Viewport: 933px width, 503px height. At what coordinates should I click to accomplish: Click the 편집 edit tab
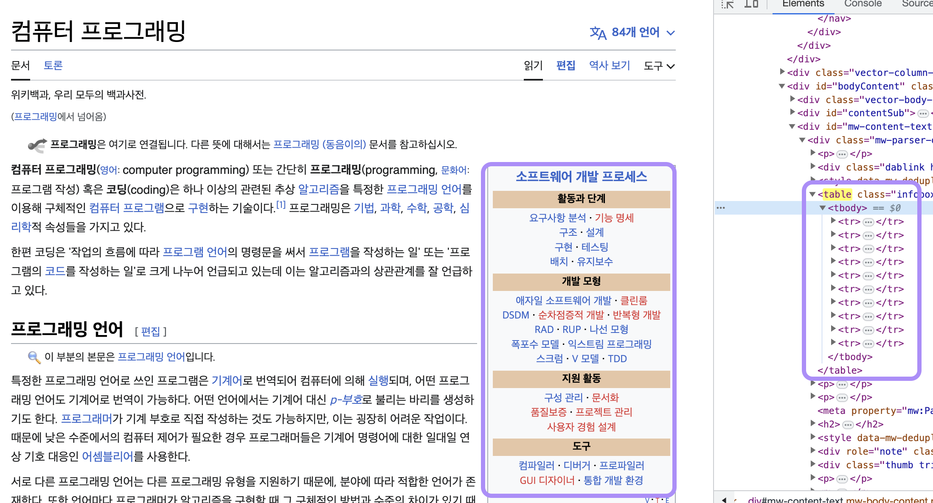565,65
